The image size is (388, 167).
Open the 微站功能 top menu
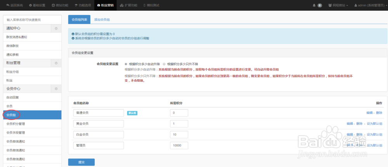[60, 5]
